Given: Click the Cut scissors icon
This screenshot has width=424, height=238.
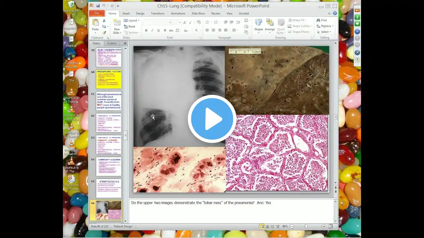Looking at the screenshot, I should tap(104, 20).
